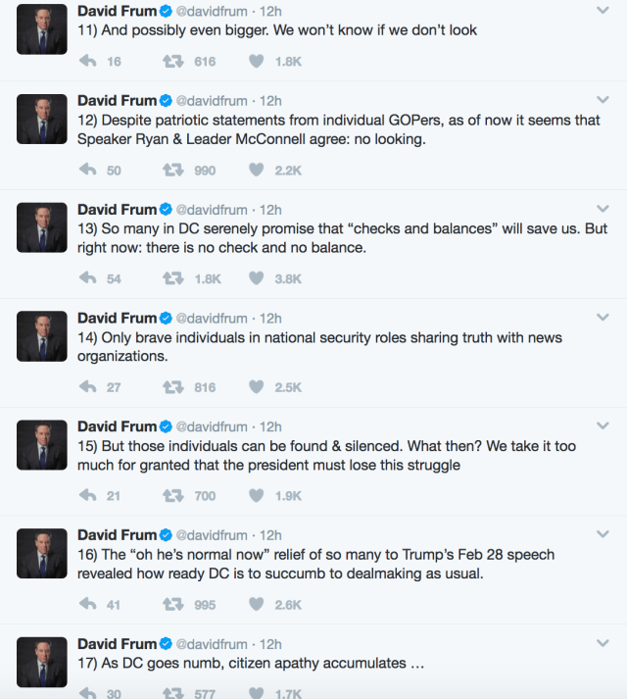Like tweet 12 with 2.2K likes
This screenshot has width=627, height=699.
tap(257, 170)
